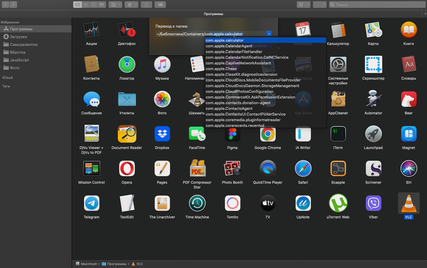The width and height of the screenshot is (427, 268).
Task: Switch to list view mode
Action: pos(86,4)
